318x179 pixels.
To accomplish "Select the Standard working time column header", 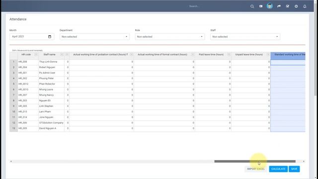I will click(288, 55).
